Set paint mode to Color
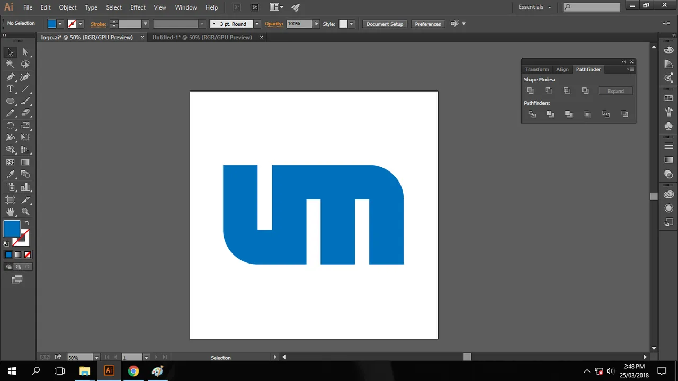Image resolution: width=678 pixels, height=381 pixels. [x=8, y=255]
